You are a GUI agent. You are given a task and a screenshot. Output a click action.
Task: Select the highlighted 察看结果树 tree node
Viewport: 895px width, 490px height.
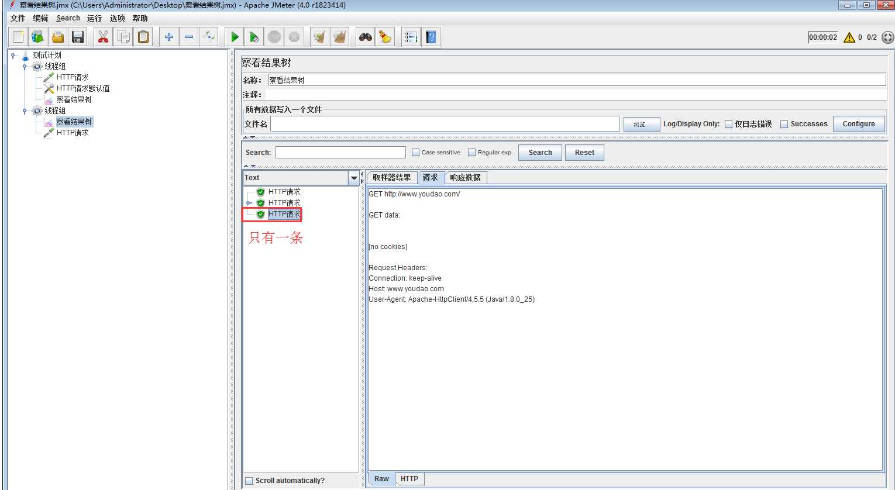click(x=74, y=122)
